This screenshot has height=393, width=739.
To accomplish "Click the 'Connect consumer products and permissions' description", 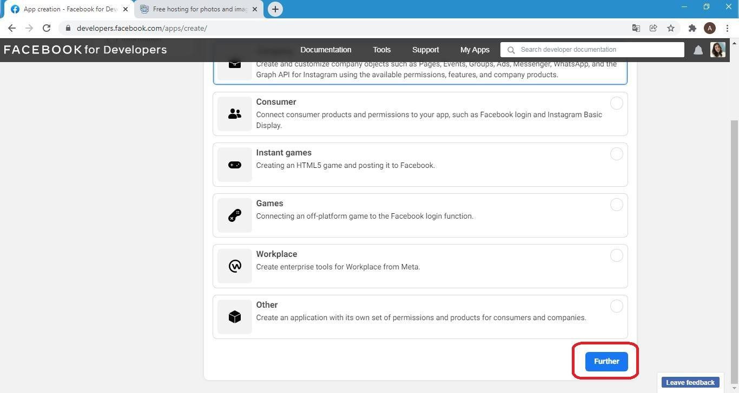I will tap(429, 120).
